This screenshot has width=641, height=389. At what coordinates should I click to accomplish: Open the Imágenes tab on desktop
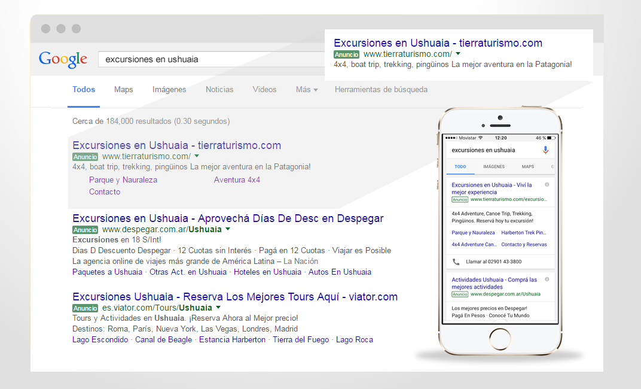[169, 90]
